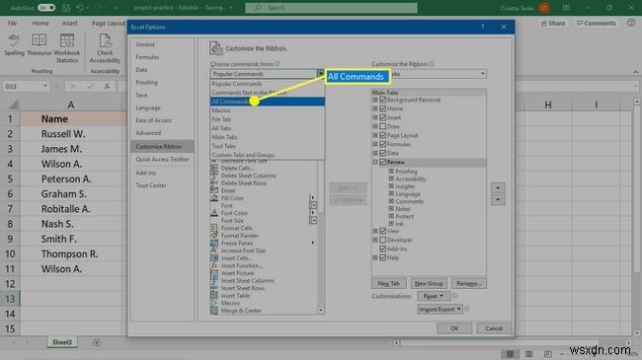Select the Delete Sheet Rows icon

tap(214, 182)
